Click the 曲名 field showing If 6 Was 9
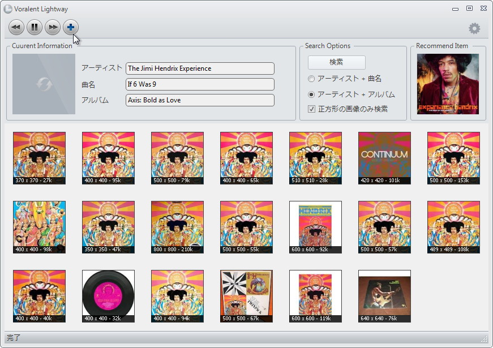The width and height of the screenshot is (493, 348). (x=200, y=84)
